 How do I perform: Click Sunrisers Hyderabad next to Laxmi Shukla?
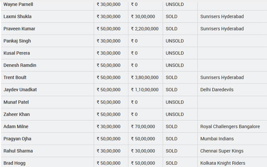point(222,16)
